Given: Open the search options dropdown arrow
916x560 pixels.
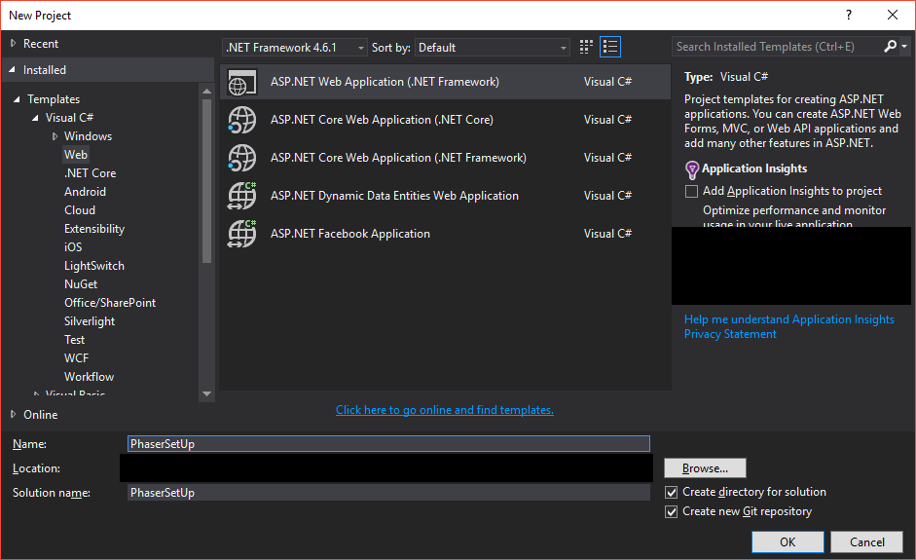Looking at the screenshot, I should point(904,46).
